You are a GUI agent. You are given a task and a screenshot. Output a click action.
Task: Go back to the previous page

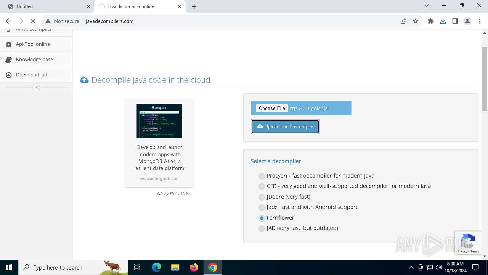coord(8,21)
